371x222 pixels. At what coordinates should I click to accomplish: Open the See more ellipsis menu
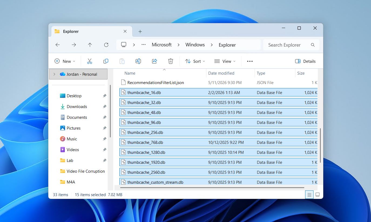coord(250,61)
